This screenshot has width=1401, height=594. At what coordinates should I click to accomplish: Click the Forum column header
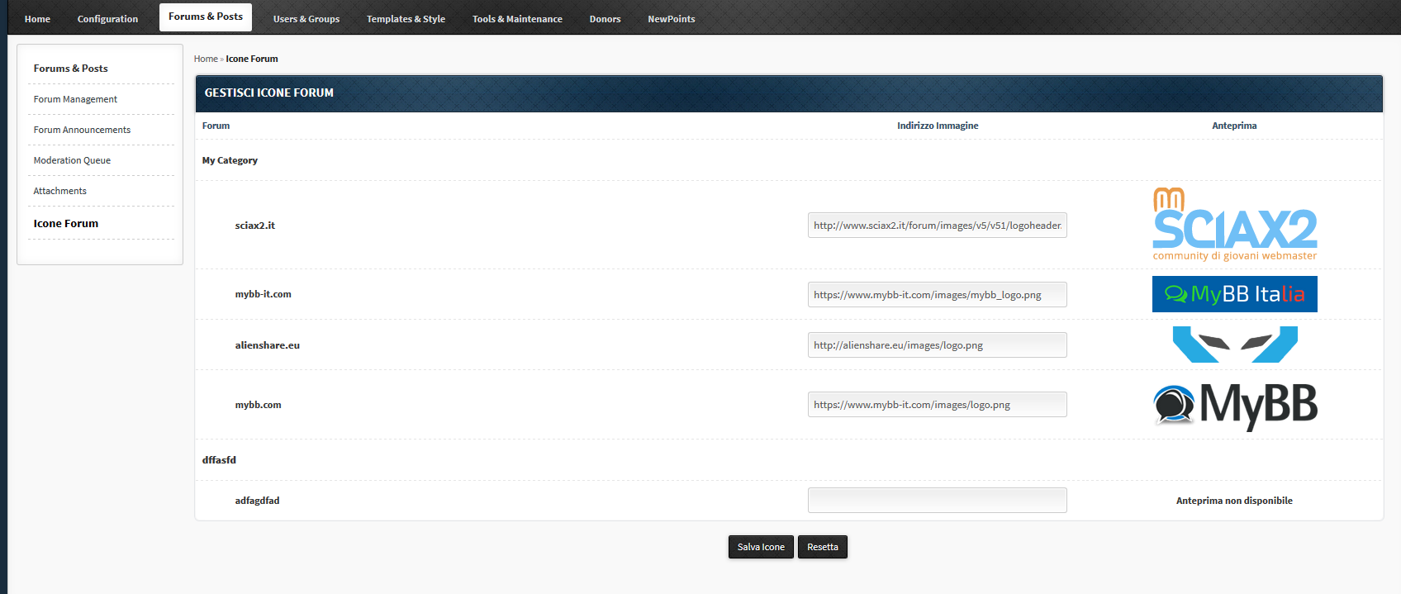pyautogui.click(x=216, y=126)
